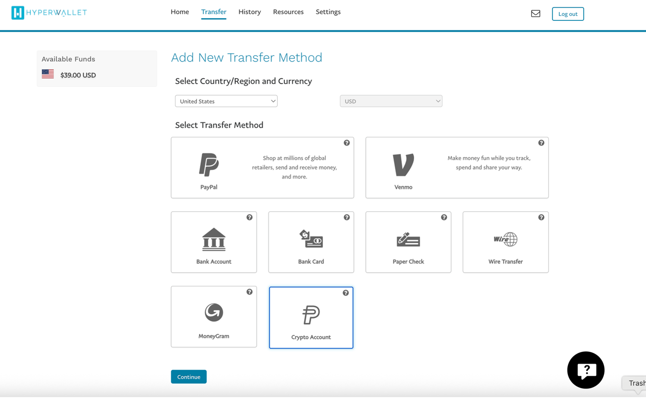The image size is (646, 398).
Task: Open the Settings menu item
Action: 328,12
